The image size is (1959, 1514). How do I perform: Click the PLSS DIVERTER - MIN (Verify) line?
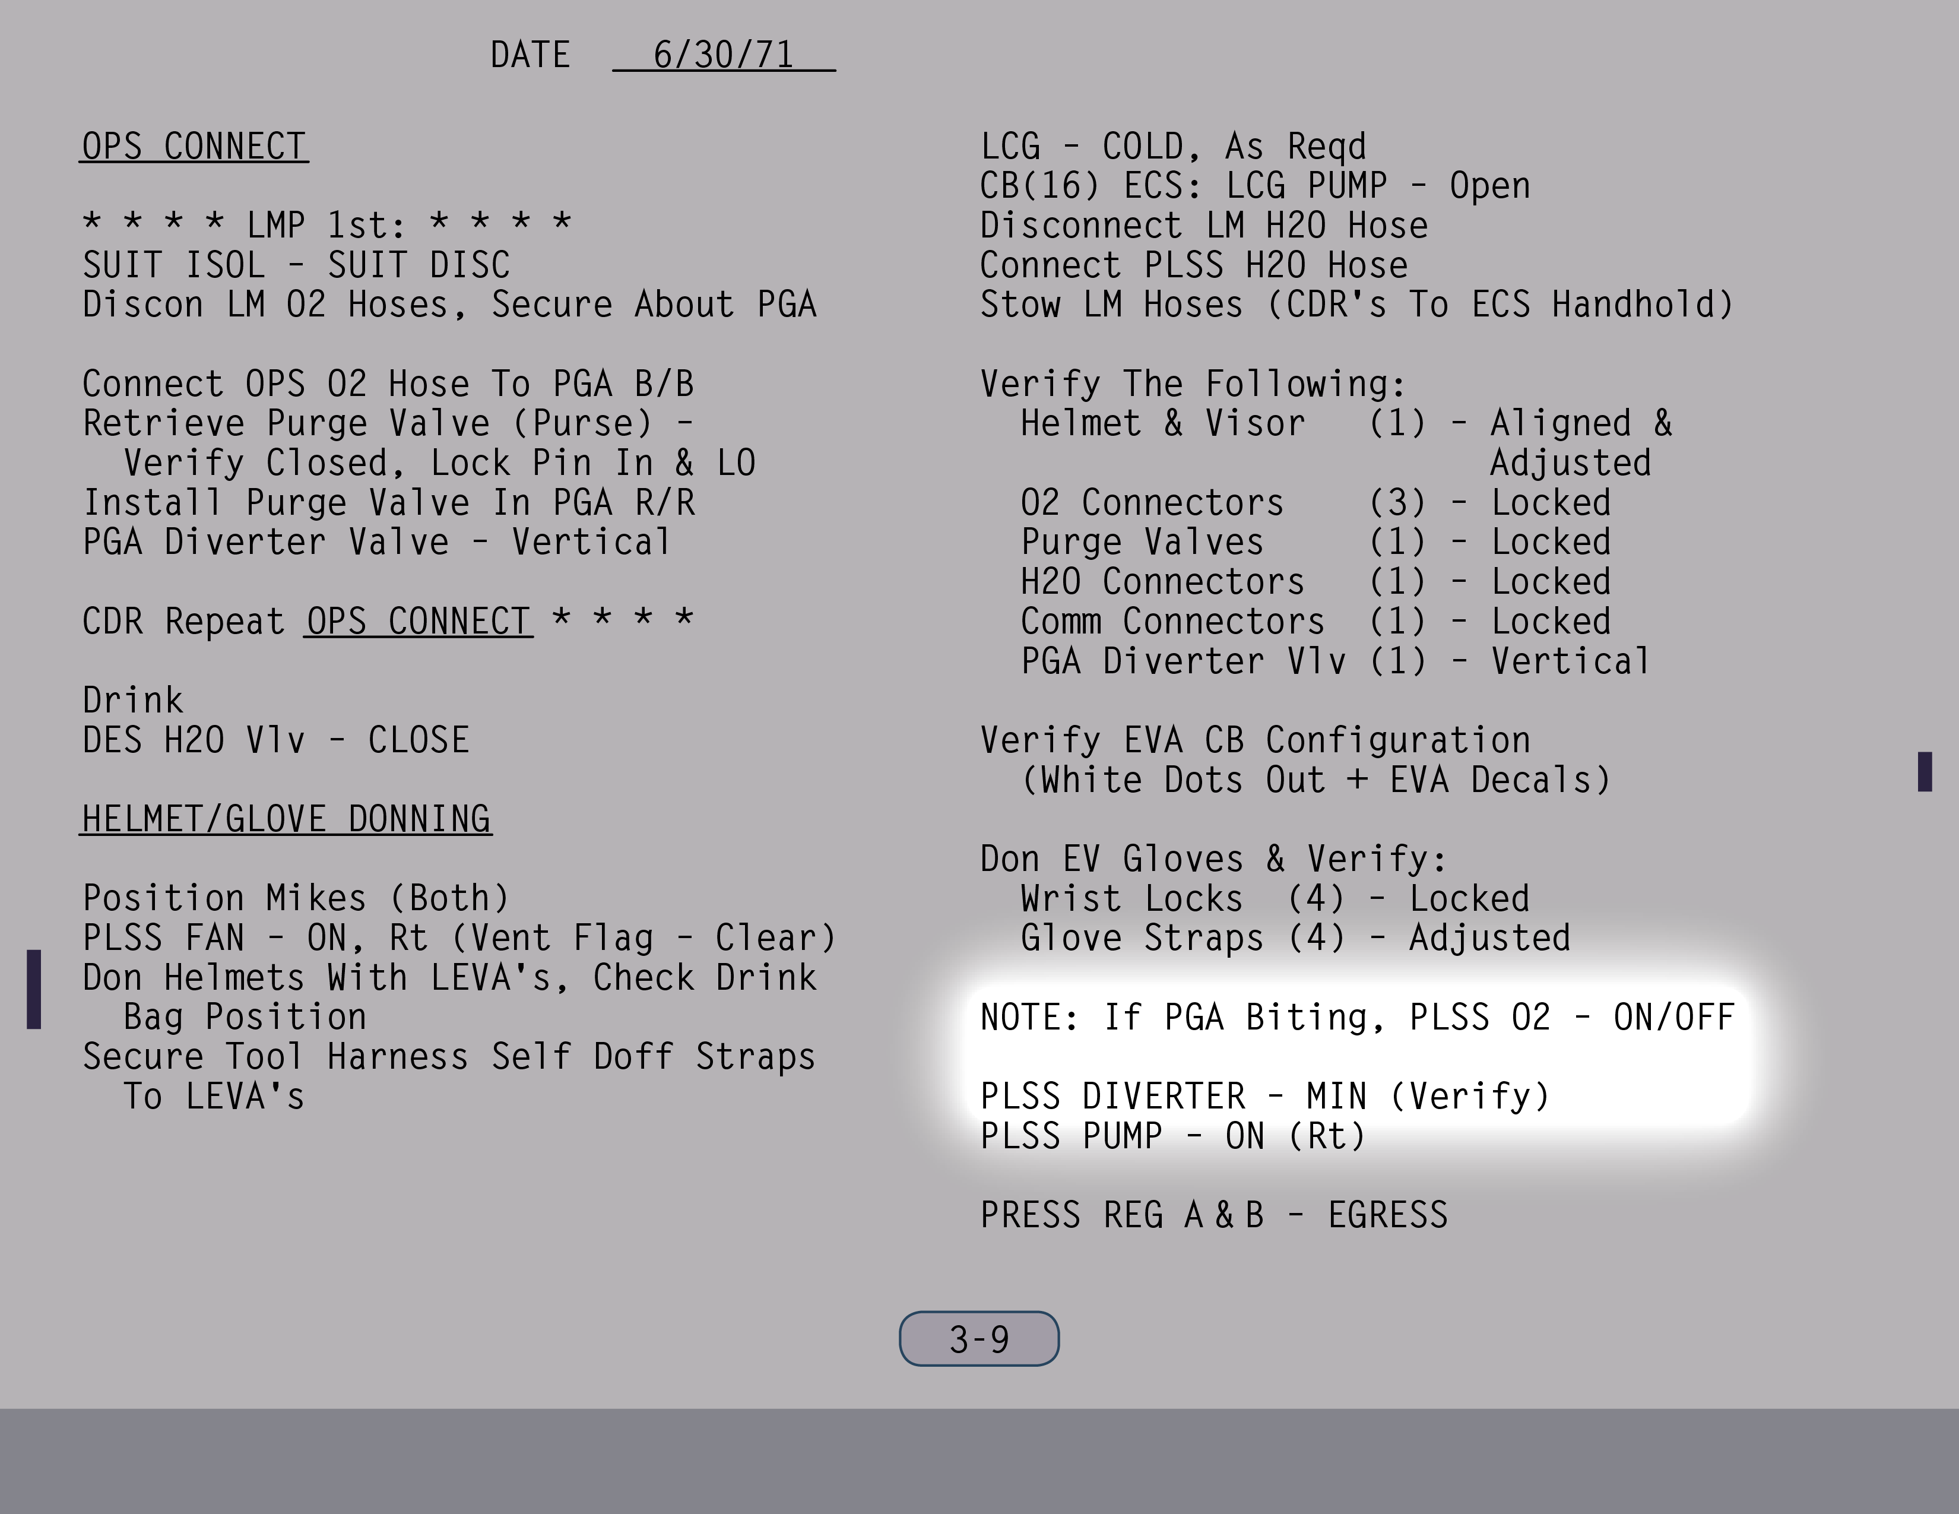[x=1264, y=1096]
